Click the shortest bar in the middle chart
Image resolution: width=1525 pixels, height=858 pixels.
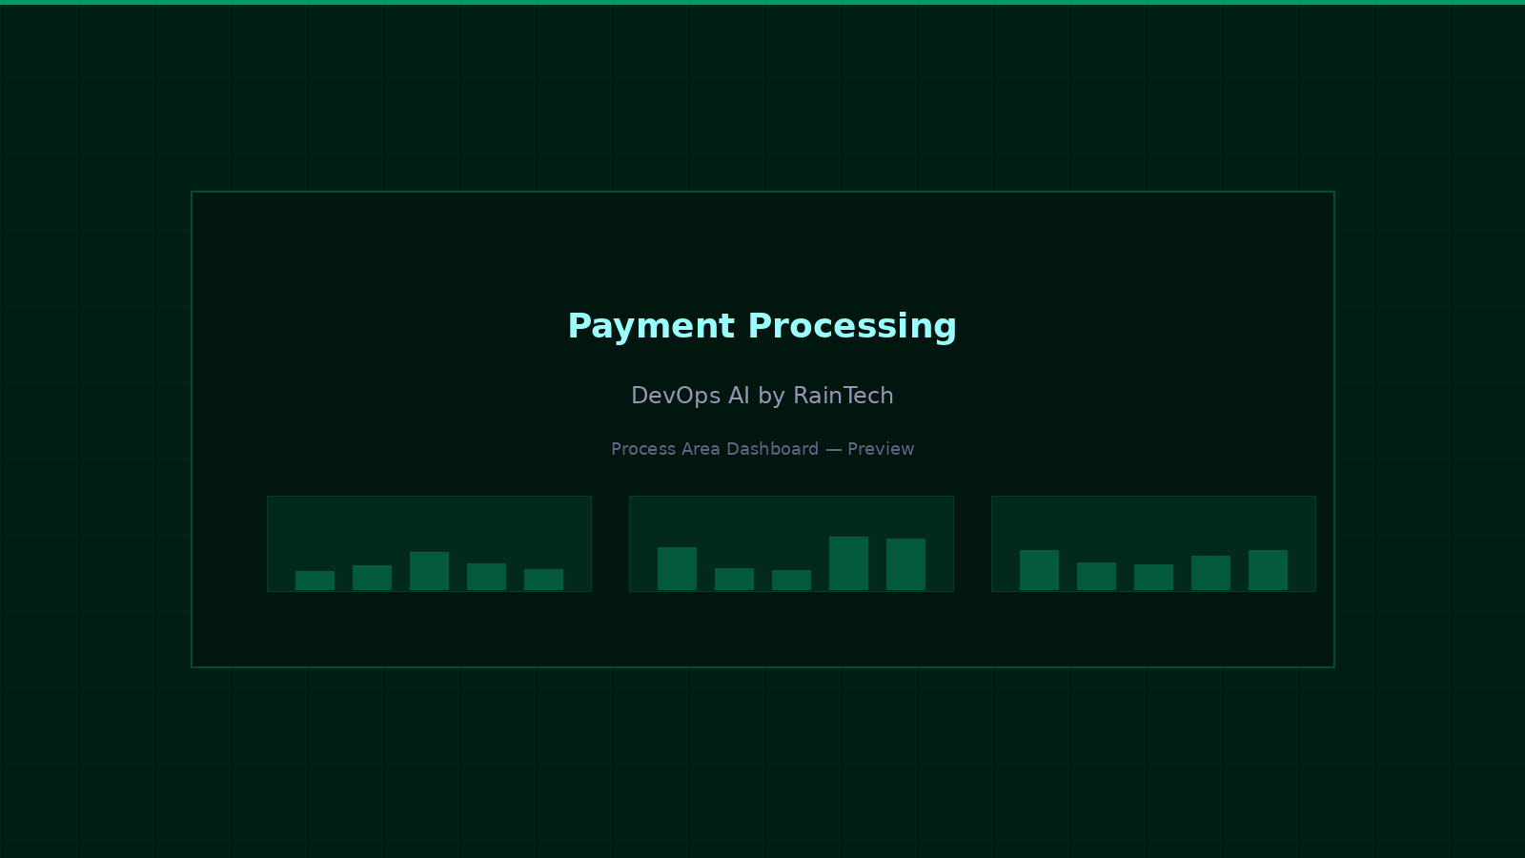tap(791, 580)
